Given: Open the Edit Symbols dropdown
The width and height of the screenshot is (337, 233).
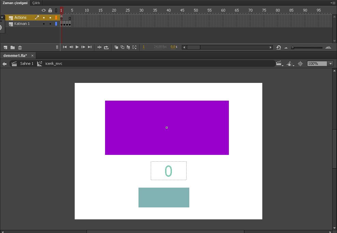Looking at the screenshot, I should [290, 64].
